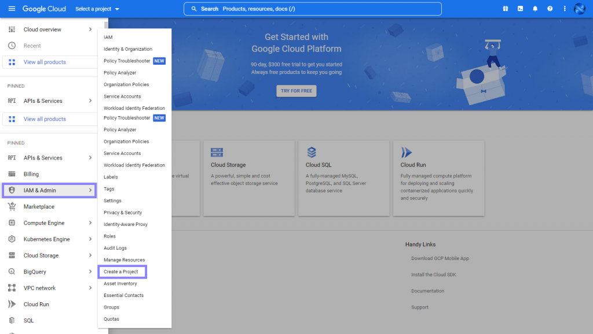Activate Cloud Shell terminal icon
593x334 pixels.
tap(521, 9)
